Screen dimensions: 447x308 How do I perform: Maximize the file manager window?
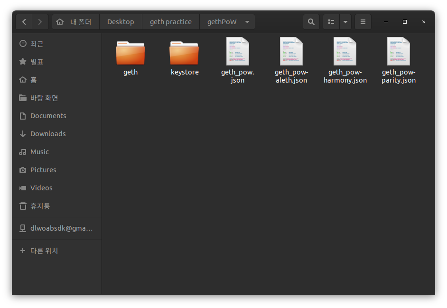pyautogui.click(x=404, y=22)
